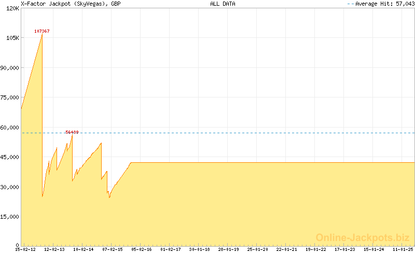Click the 15,000 y-axis tick label
This screenshot has width=415, height=254.
[x=10, y=217]
